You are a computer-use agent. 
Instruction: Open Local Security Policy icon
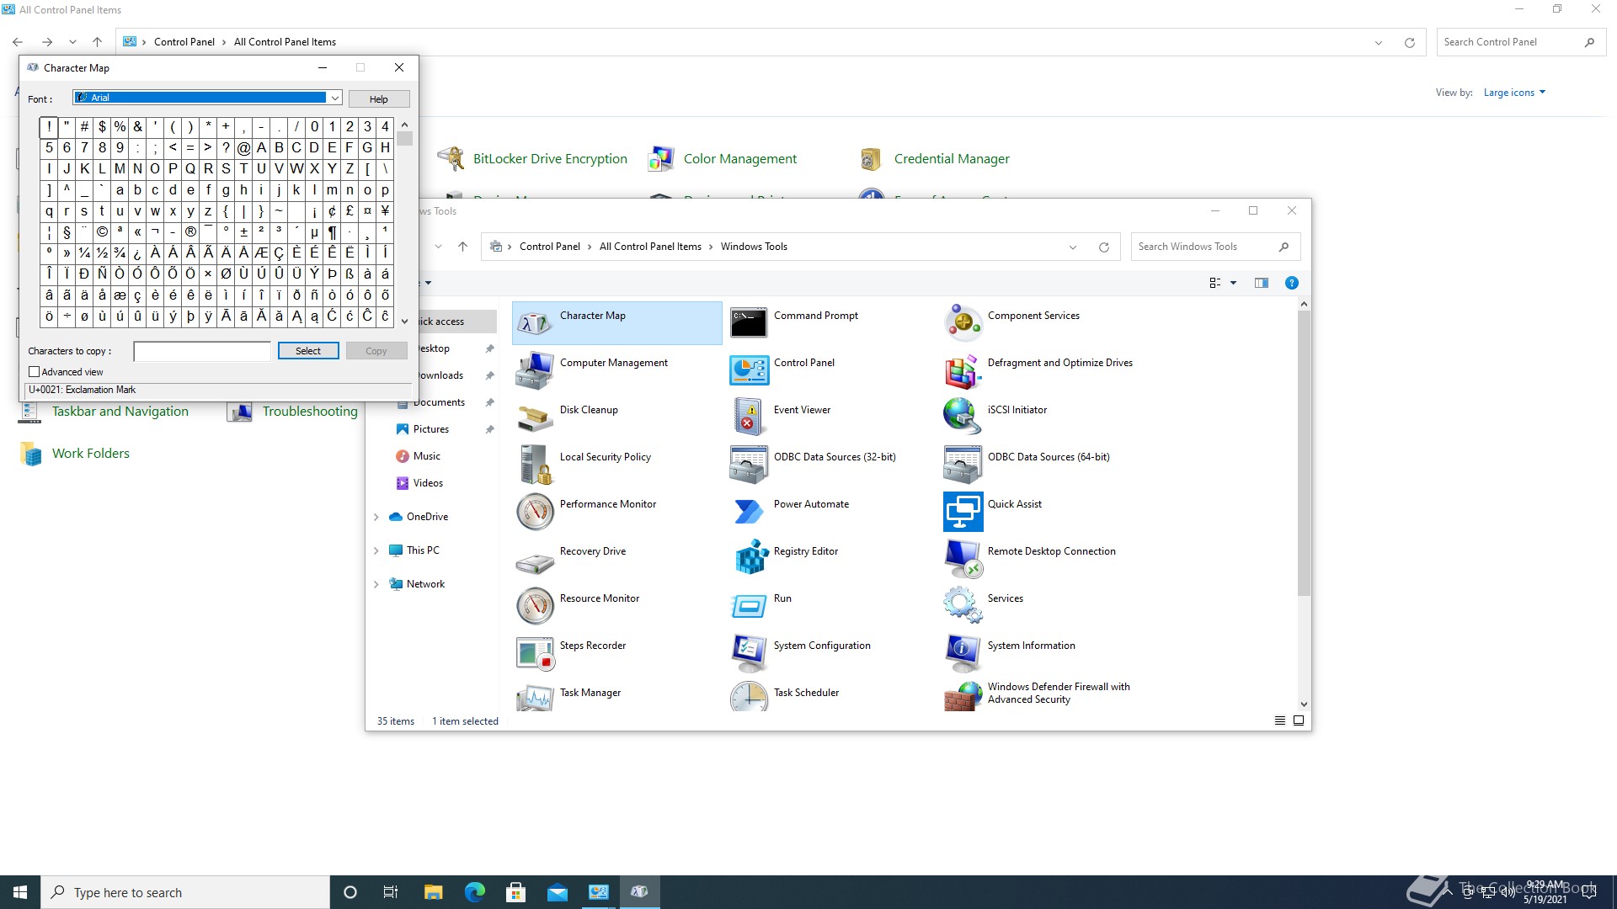[x=535, y=465]
